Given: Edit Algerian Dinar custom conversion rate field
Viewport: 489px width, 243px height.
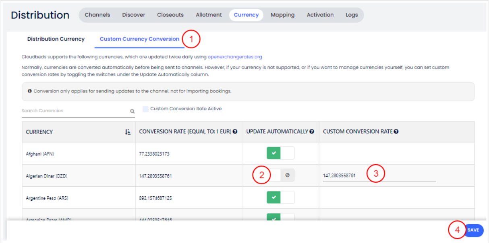Looking at the screenshot, I should 379,176.
